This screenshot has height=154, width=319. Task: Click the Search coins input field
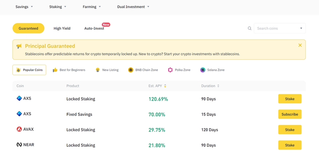pyautogui.click(x=276, y=28)
